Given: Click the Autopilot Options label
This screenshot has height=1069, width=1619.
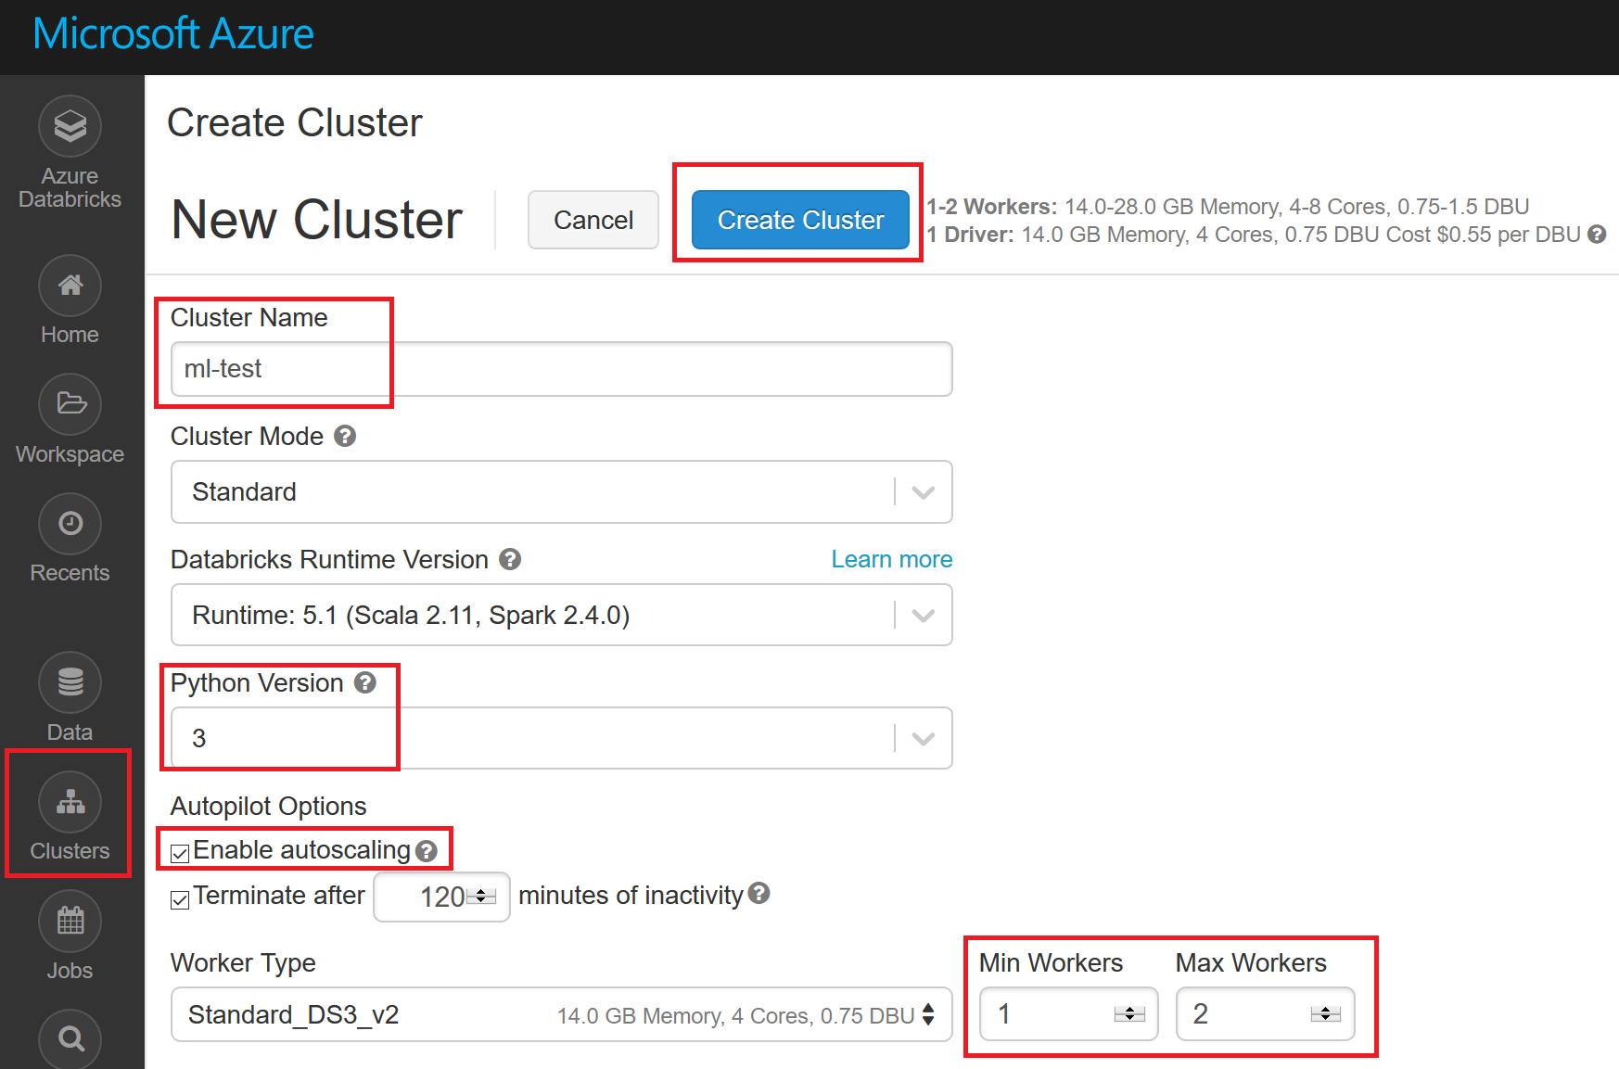Looking at the screenshot, I should tap(268, 806).
